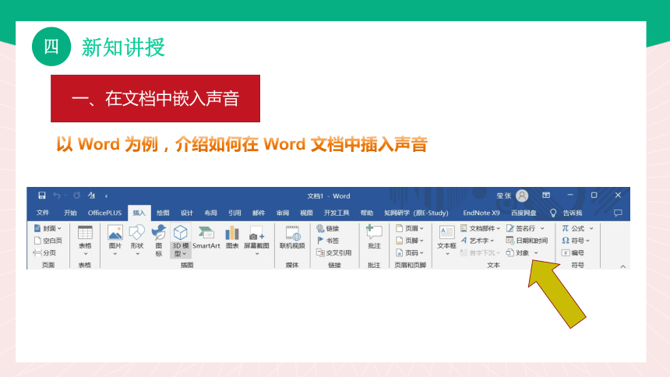
Task: Open the 符号 omega symbol menu
Action: tap(576, 240)
